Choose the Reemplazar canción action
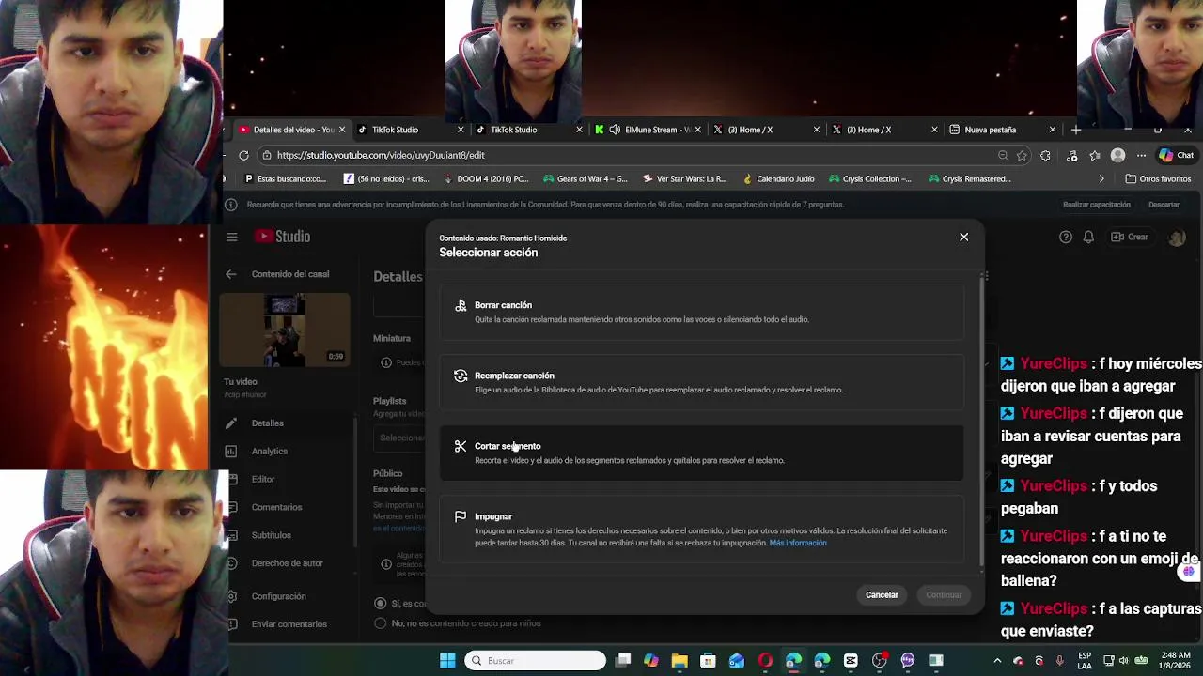 [701, 382]
